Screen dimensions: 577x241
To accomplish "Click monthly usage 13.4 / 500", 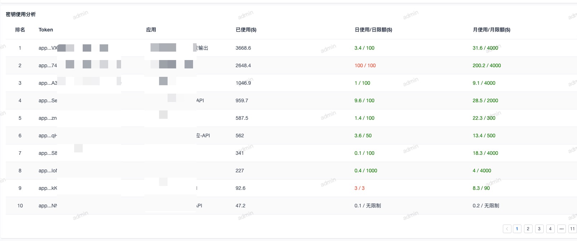I will (484, 136).
